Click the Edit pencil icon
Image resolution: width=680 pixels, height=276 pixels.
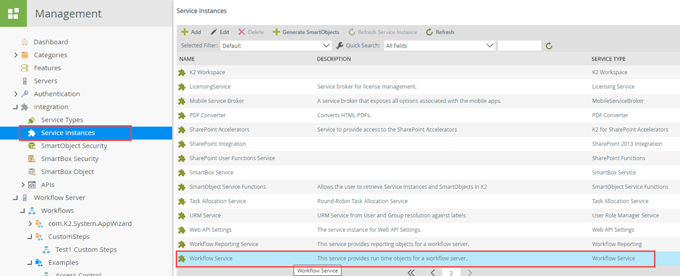pos(214,32)
